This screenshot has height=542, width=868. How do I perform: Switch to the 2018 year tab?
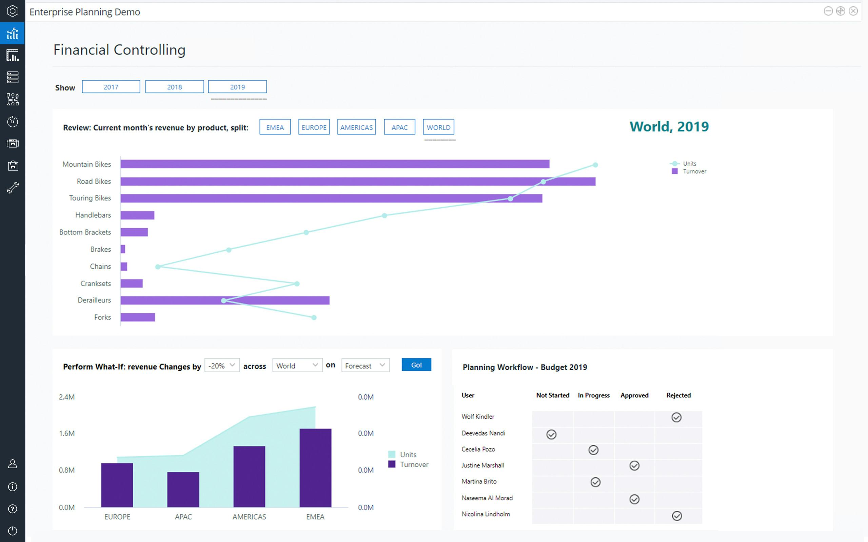(174, 87)
